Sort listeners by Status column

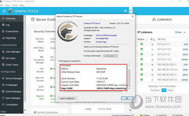[x=142, y=39]
